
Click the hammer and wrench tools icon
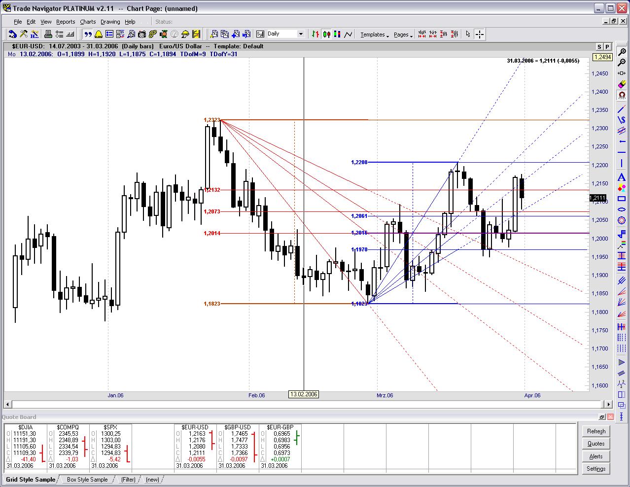point(23,34)
